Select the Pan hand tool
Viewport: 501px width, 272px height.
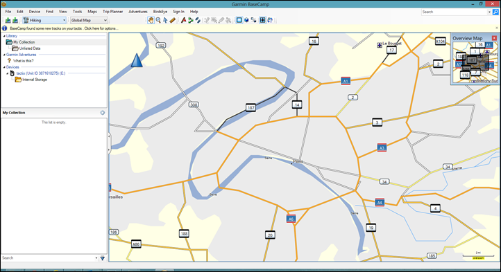tap(151, 20)
